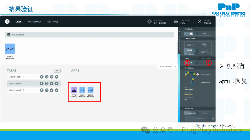Download the JointTest - 1 task
The width and height of the screenshot is (250, 140).
(42, 77)
